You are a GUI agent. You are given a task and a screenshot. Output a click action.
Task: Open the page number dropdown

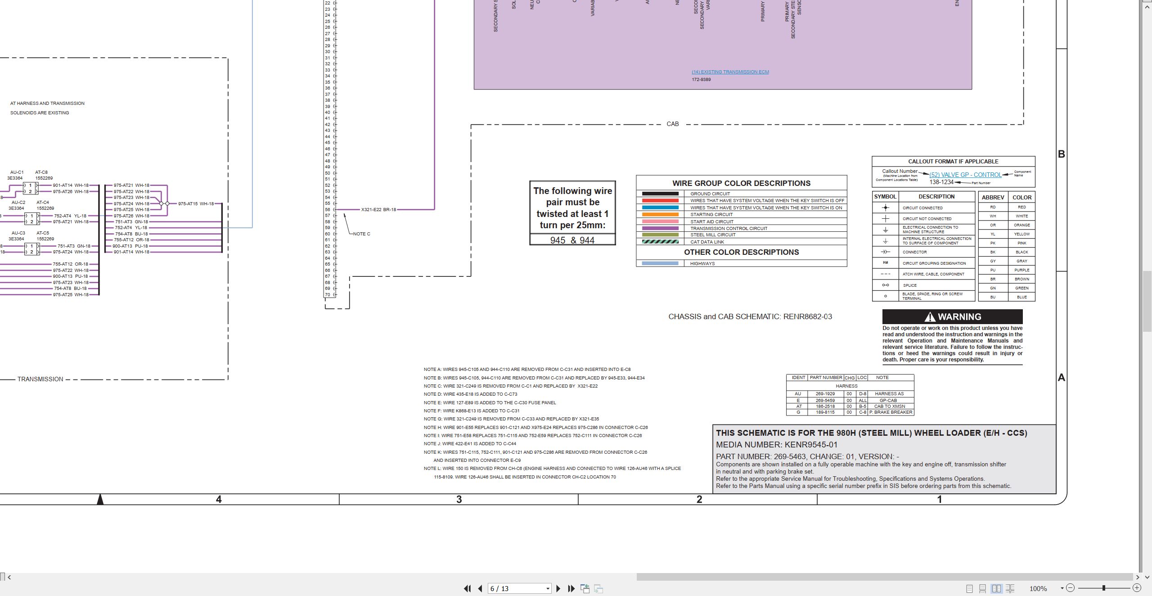pyautogui.click(x=548, y=589)
